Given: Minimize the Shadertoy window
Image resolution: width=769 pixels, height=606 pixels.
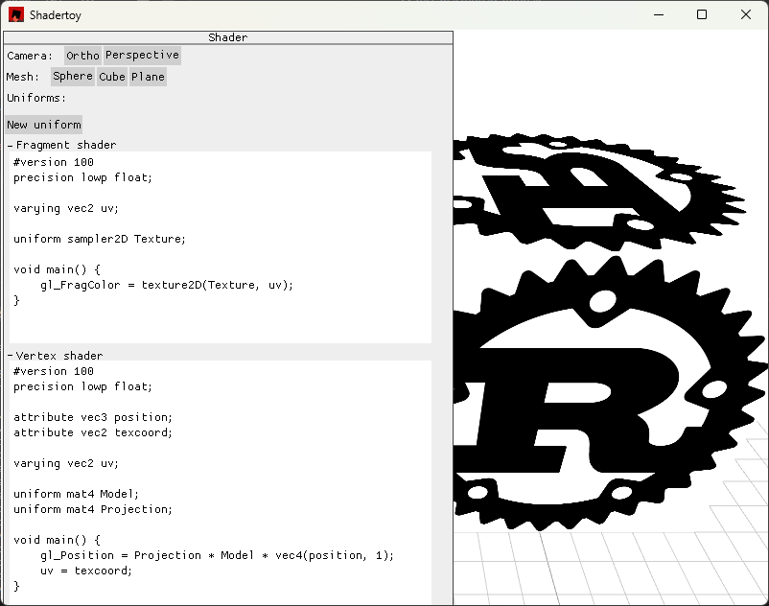Looking at the screenshot, I should [659, 14].
